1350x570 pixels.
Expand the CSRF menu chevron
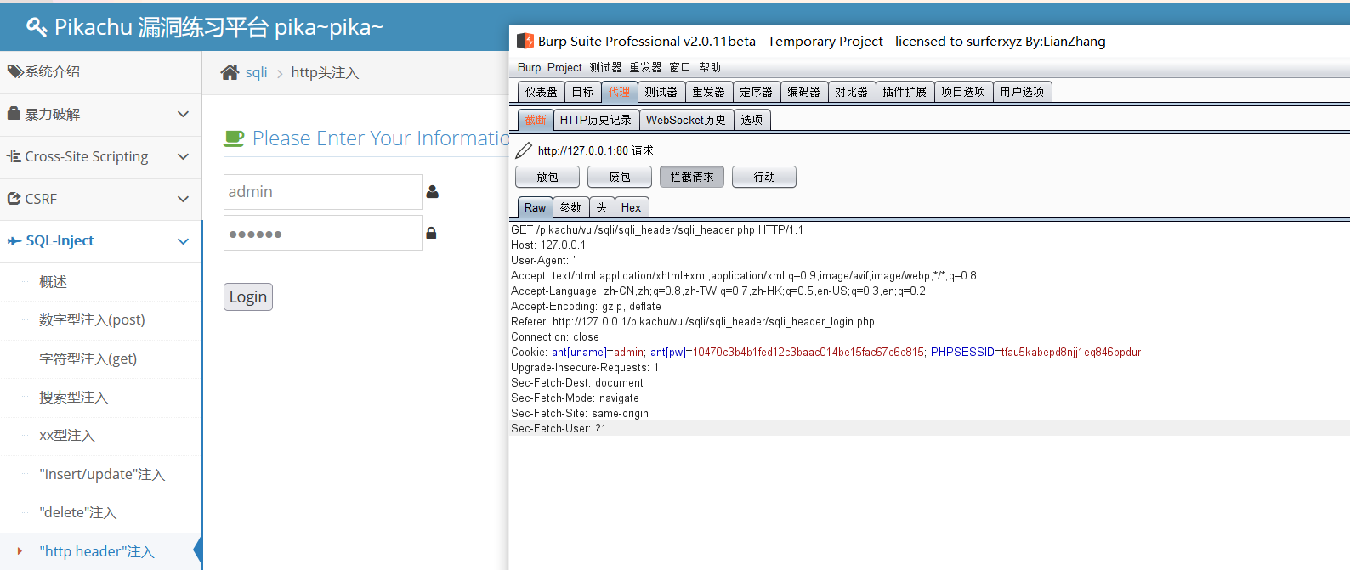183,199
